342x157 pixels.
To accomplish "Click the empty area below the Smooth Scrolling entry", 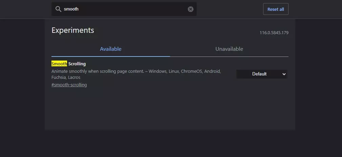I will click(x=170, y=109).
